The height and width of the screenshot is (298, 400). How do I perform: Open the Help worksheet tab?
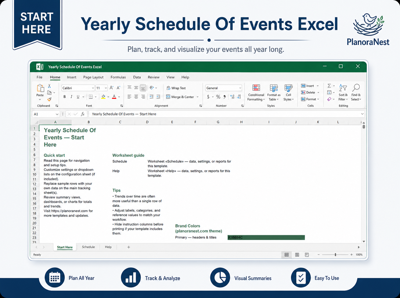[x=108, y=247]
